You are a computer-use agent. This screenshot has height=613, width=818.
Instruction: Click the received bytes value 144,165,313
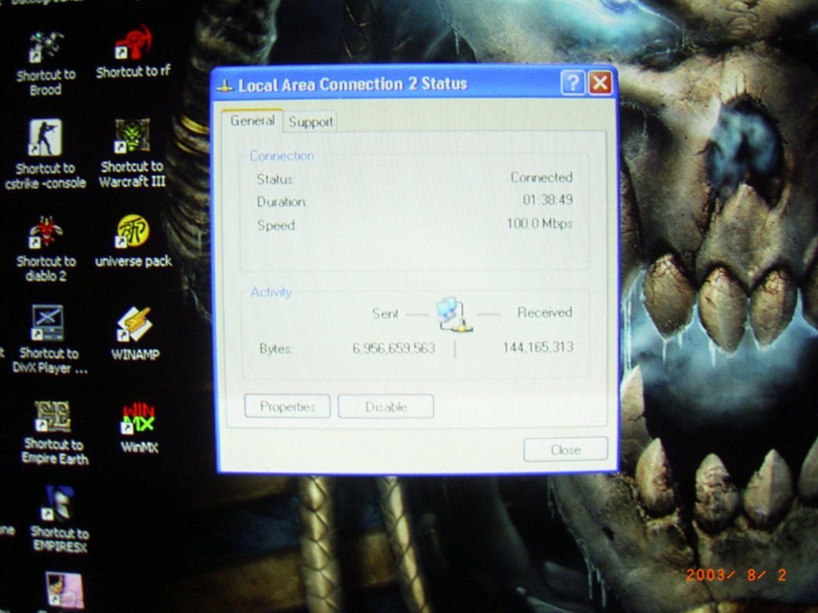pyautogui.click(x=537, y=347)
